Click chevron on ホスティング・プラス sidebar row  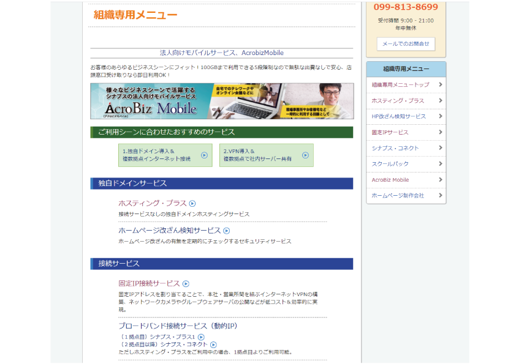point(440,100)
